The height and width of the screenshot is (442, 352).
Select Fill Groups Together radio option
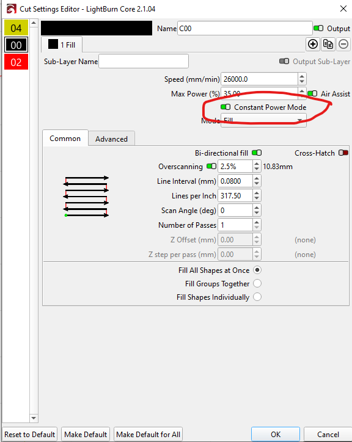point(257,283)
